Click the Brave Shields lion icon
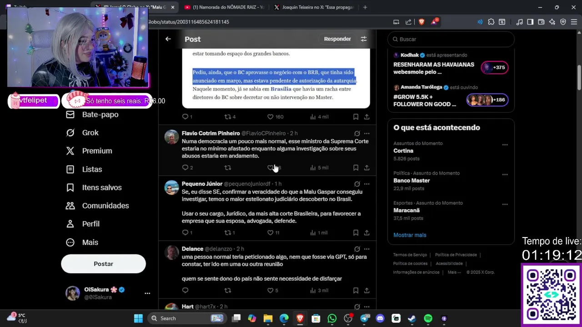The width and height of the screenshot is (582, 327). [x=421, y=22]
